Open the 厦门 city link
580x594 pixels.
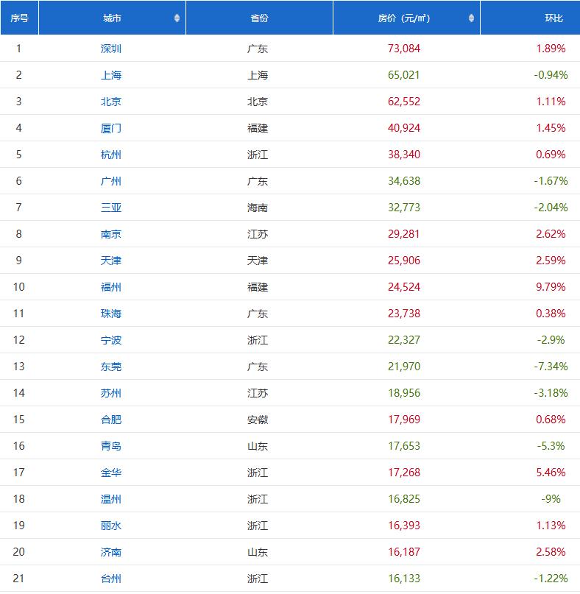(111, 128)
